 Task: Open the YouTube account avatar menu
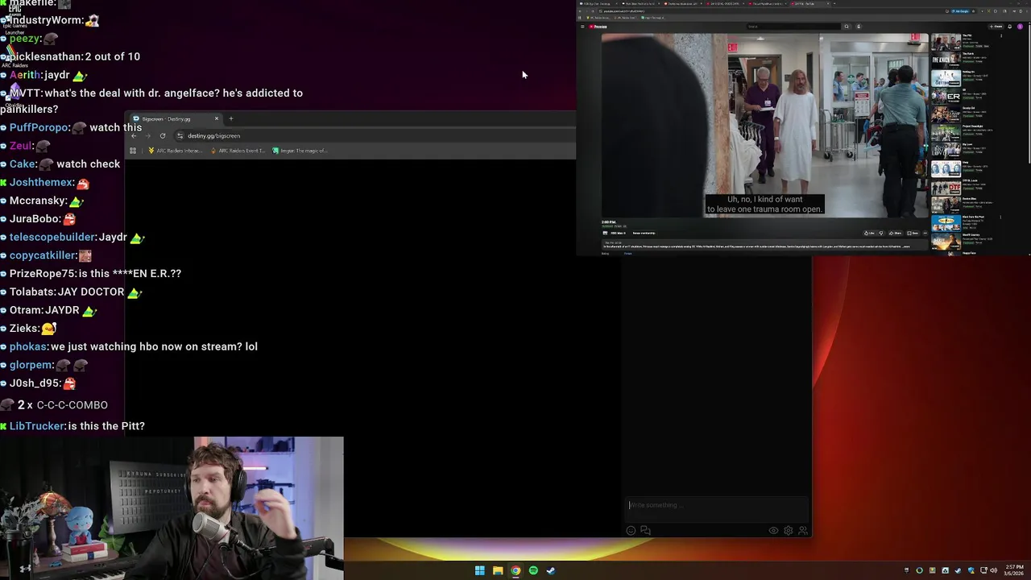[1020, 27]
